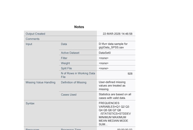Click the "Filter" row label
This screenshot has height=130, width=193.
point(64,58)
